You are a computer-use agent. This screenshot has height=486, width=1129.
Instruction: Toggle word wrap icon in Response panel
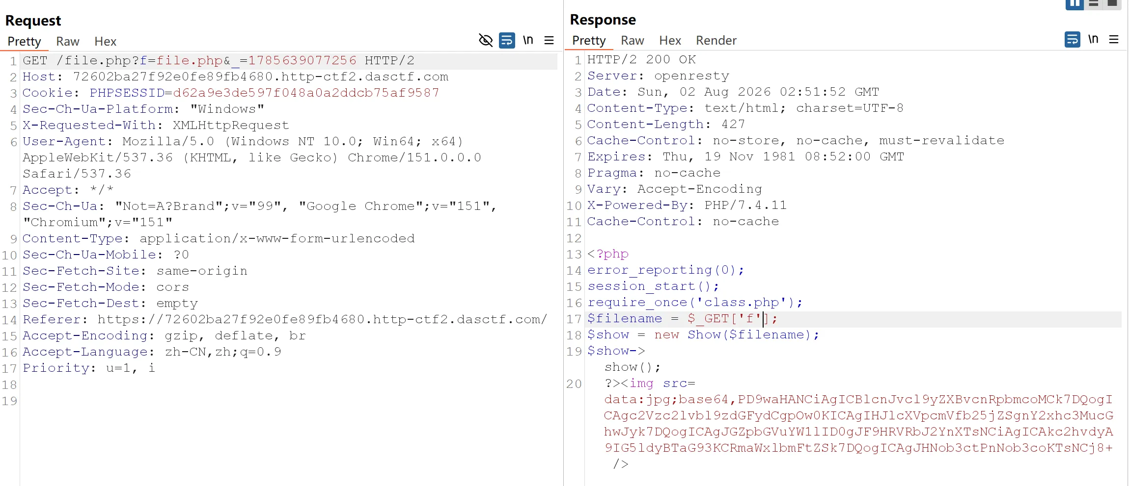click(x=1072, y=39)
